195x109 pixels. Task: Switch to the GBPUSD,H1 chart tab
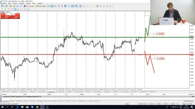(x=33, y=92)
